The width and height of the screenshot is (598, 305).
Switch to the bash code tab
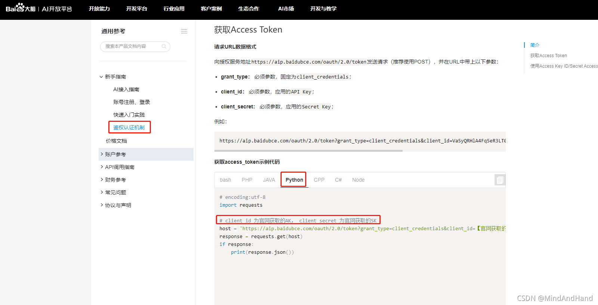225,180
